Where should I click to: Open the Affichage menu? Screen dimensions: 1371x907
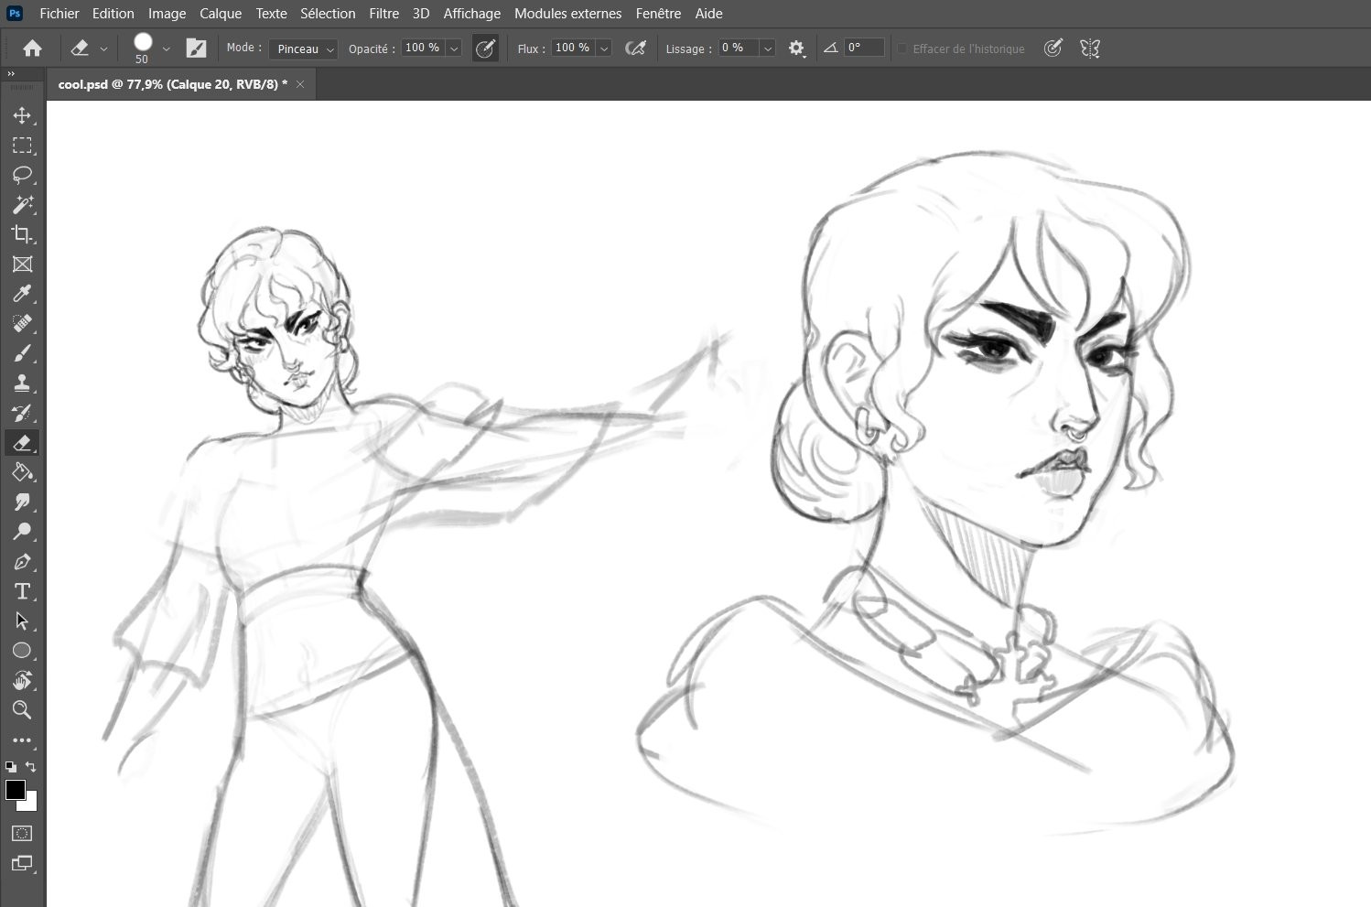(x=472, y=14)
